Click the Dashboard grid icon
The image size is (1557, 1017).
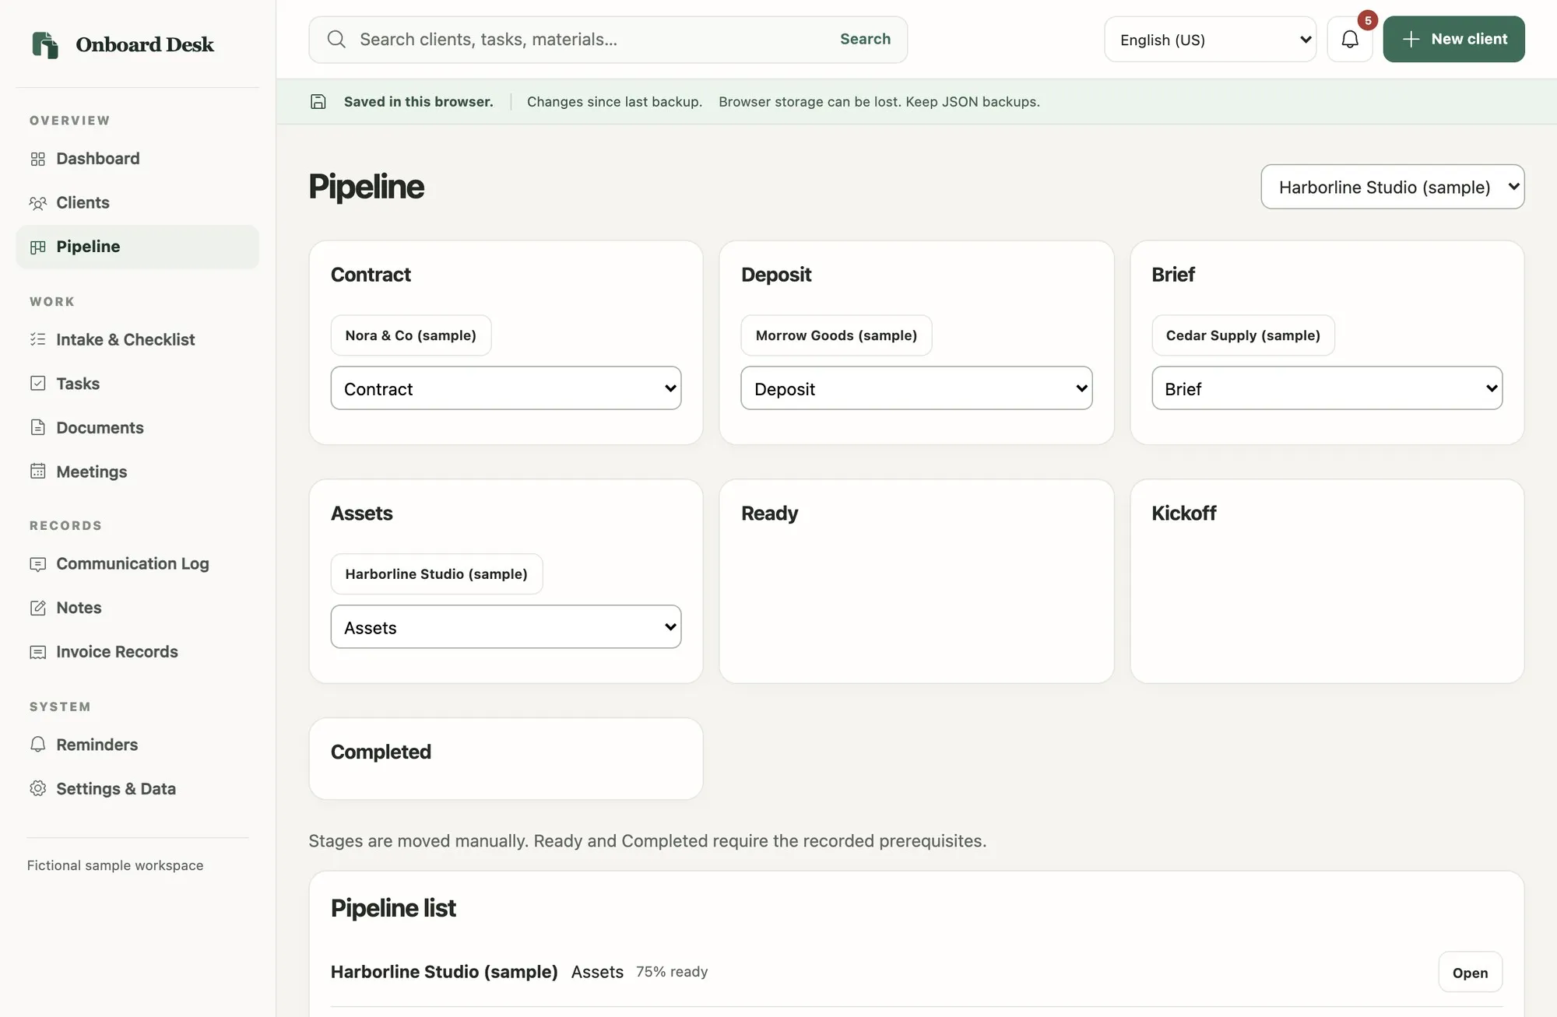[37, 159]
